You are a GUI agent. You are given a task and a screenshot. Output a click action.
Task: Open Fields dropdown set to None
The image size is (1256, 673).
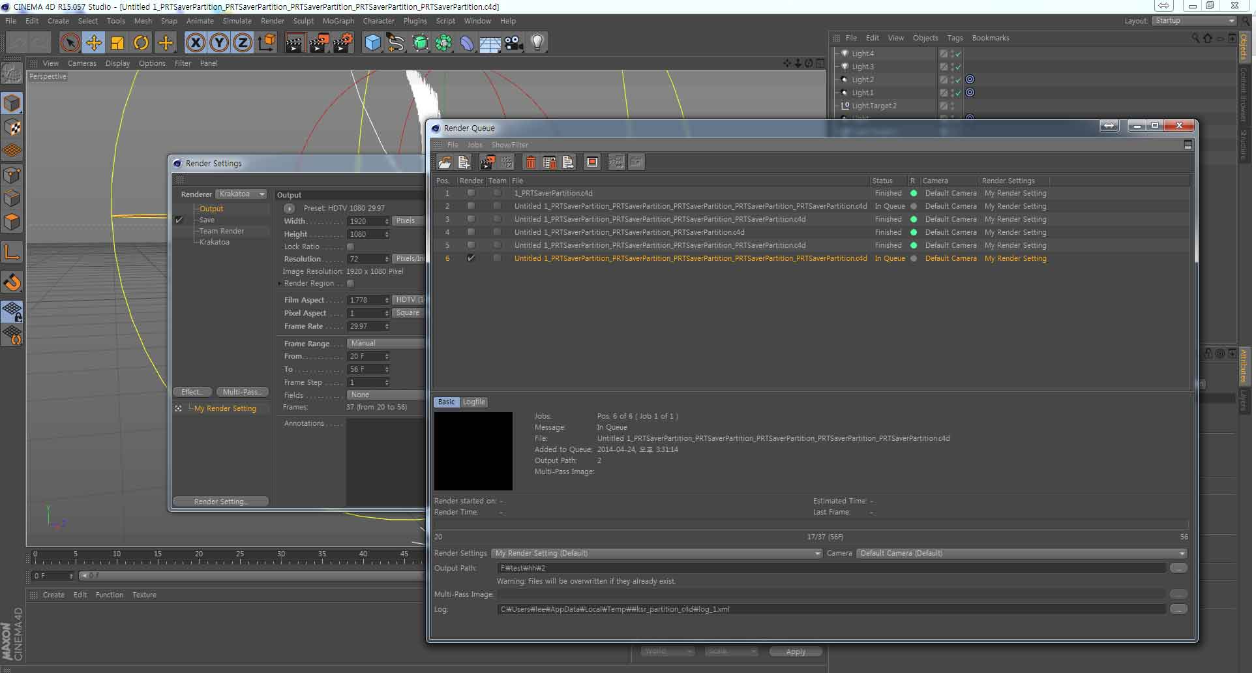pyautogui.click(x=385, y=395)
